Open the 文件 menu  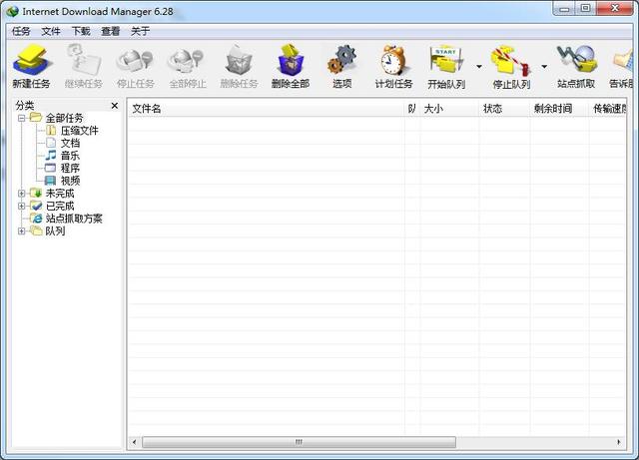click(x=51, y=31)
